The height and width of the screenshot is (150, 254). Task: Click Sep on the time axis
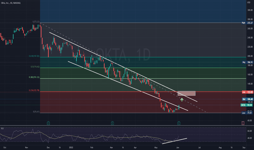point(244,148)
